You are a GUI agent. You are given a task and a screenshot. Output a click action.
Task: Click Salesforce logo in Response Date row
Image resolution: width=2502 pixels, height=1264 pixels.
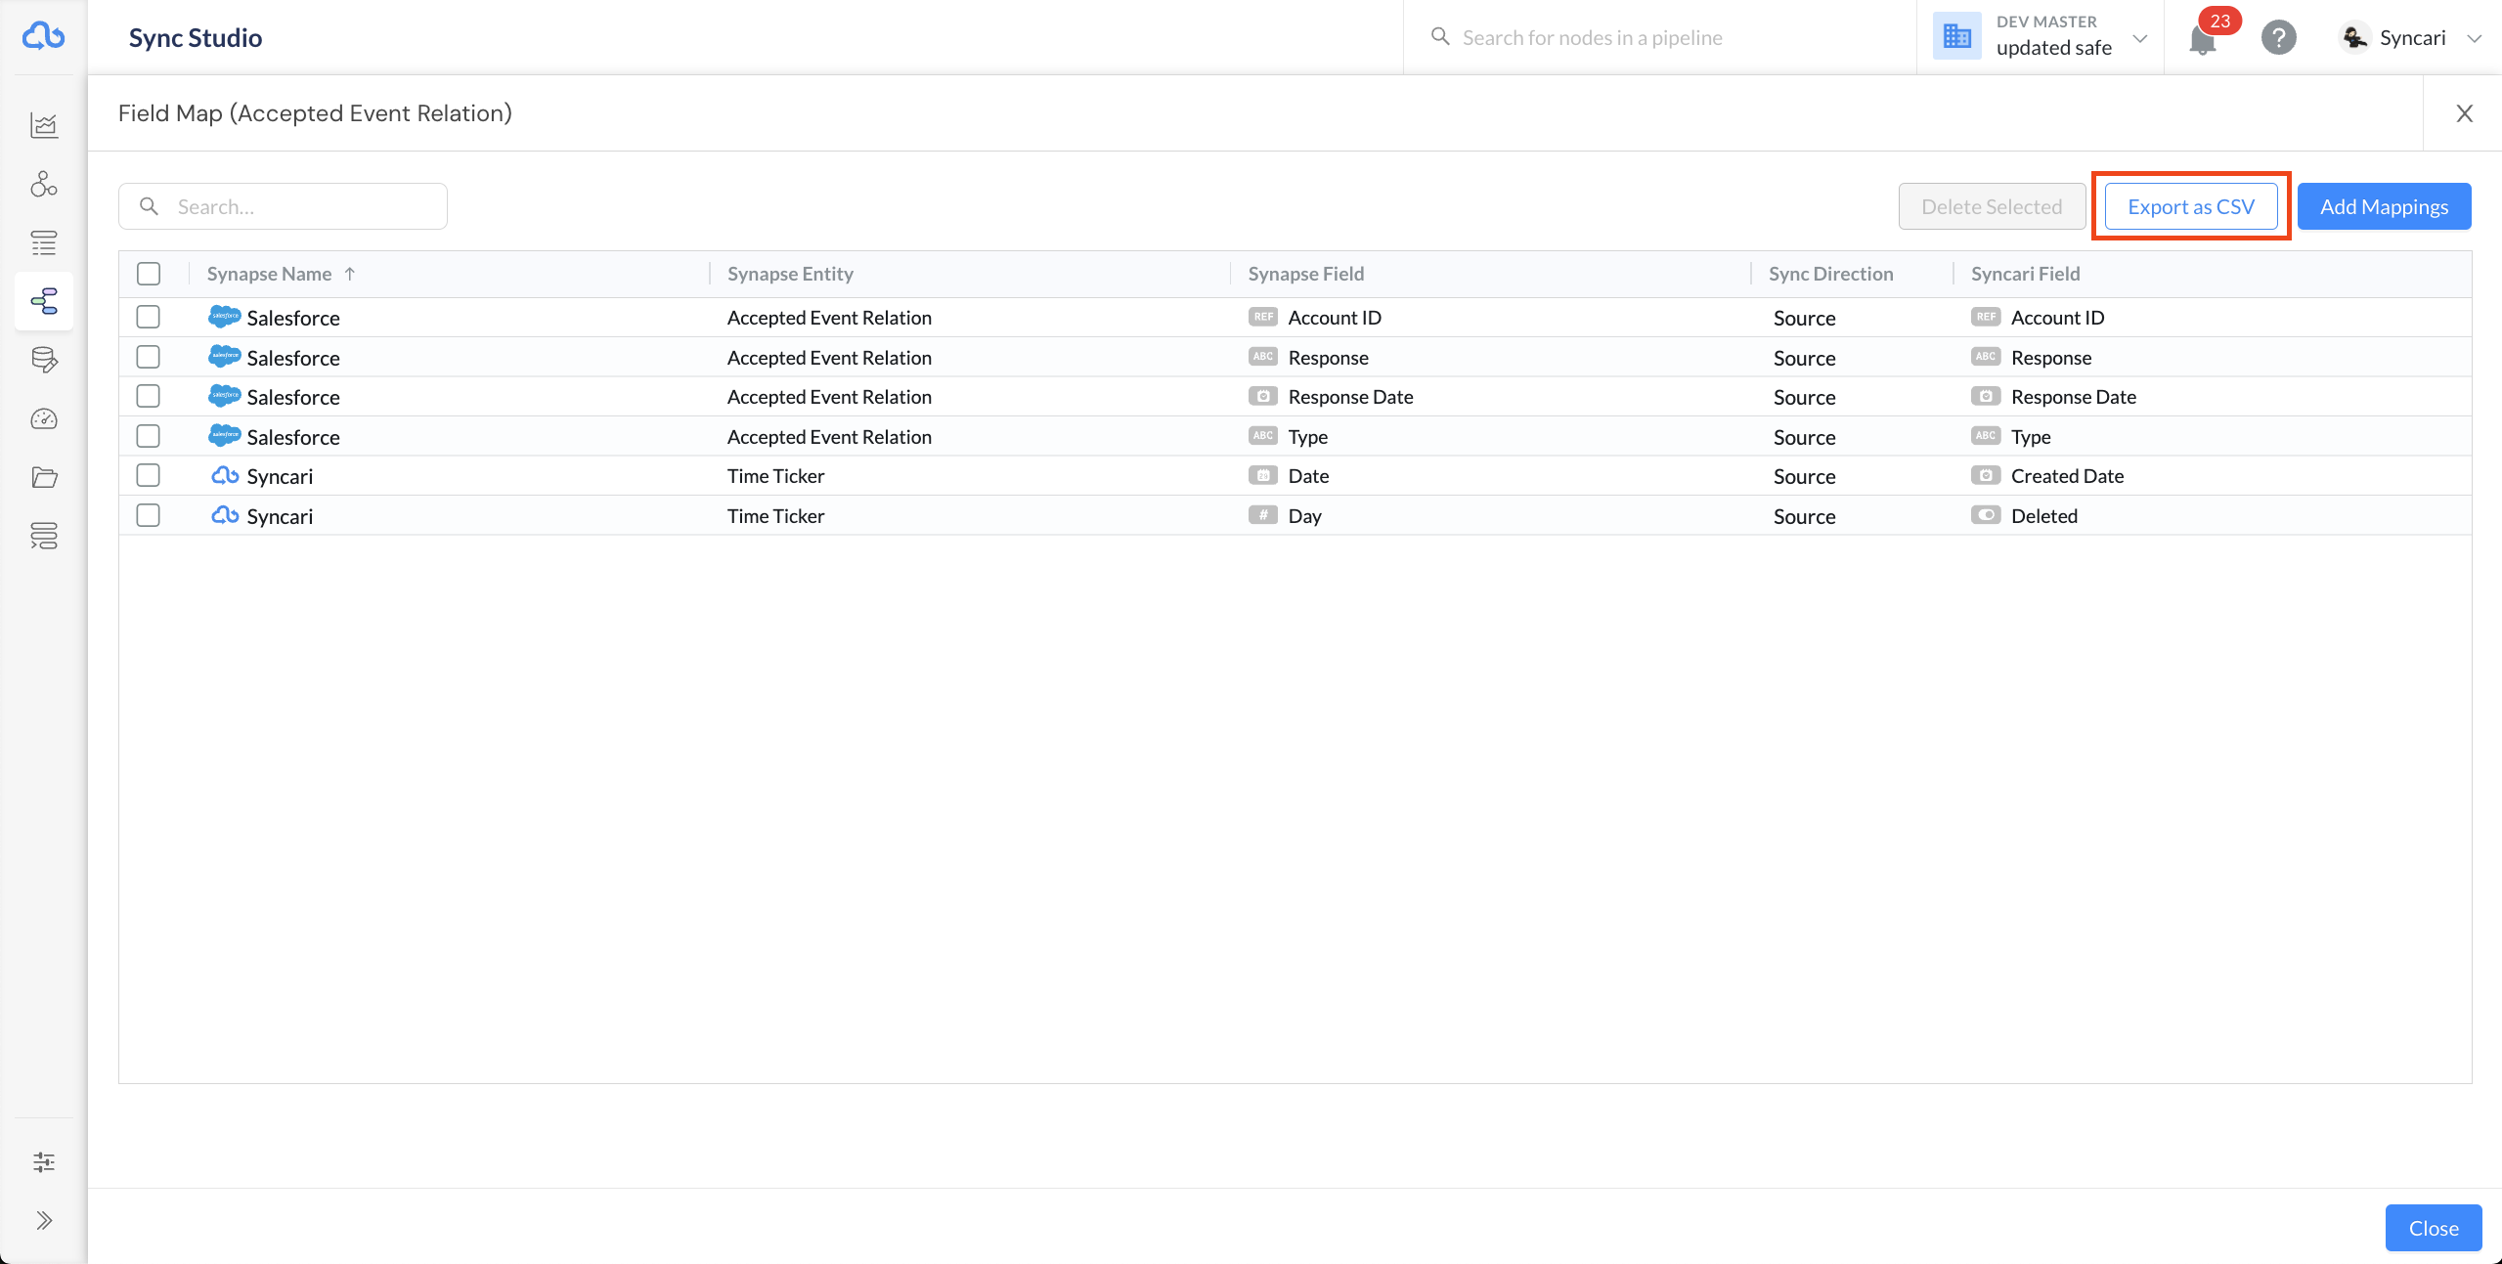(x=225, y=396)
